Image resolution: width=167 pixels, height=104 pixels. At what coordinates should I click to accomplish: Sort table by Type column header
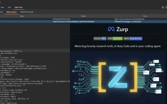click(x=22, y=16)
